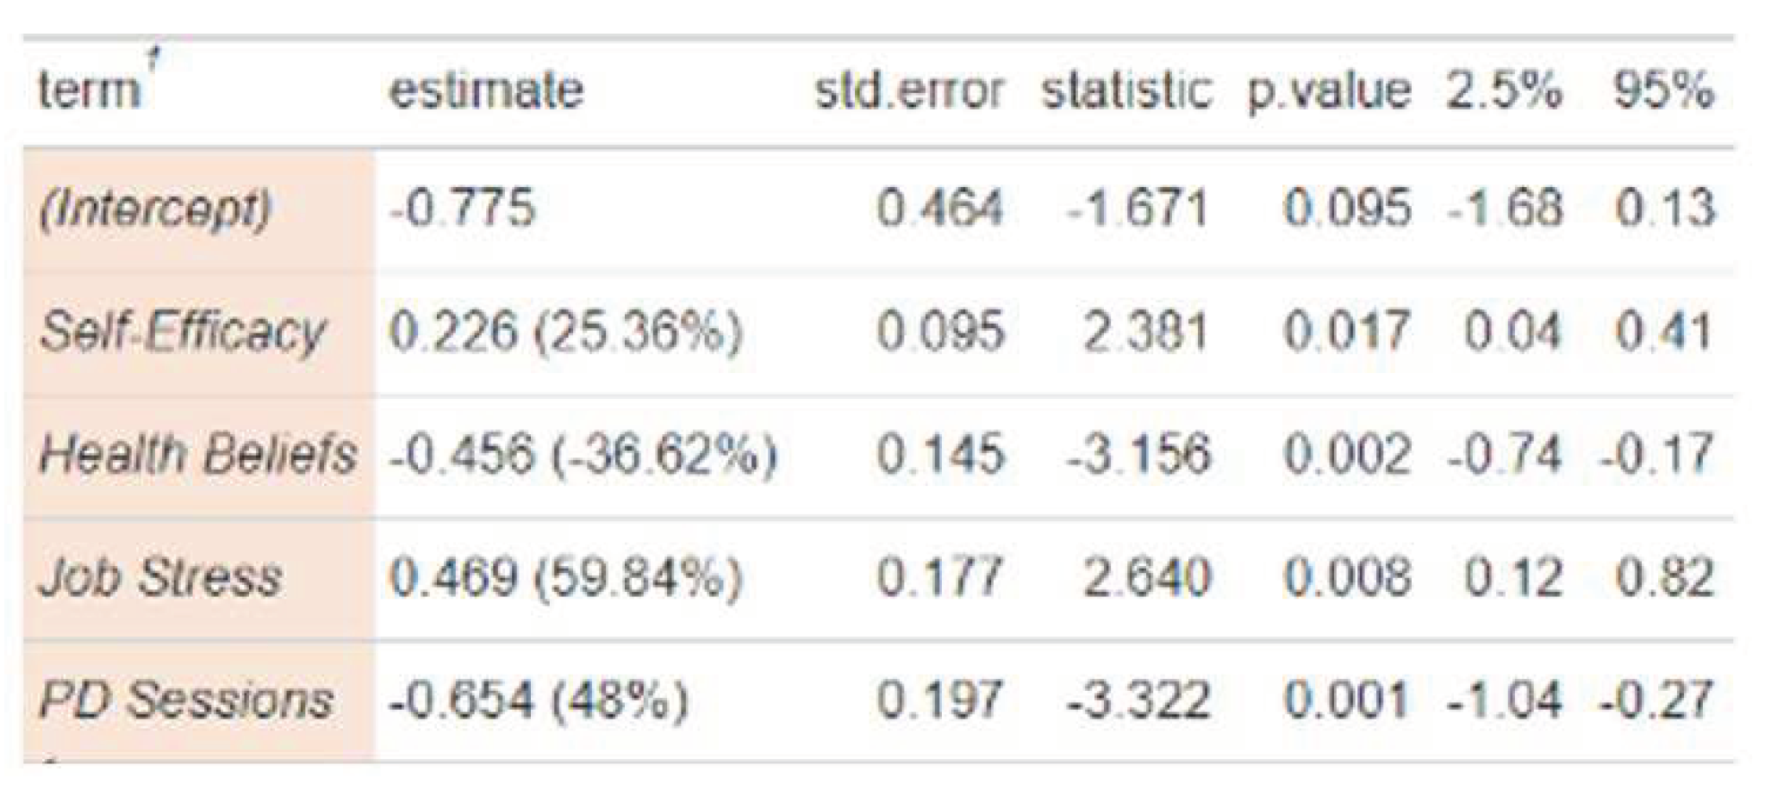Select the '(Intercept)' row label
This screenshot has height=790, width=1777.
pyautogui.click(x=156, y=209)
